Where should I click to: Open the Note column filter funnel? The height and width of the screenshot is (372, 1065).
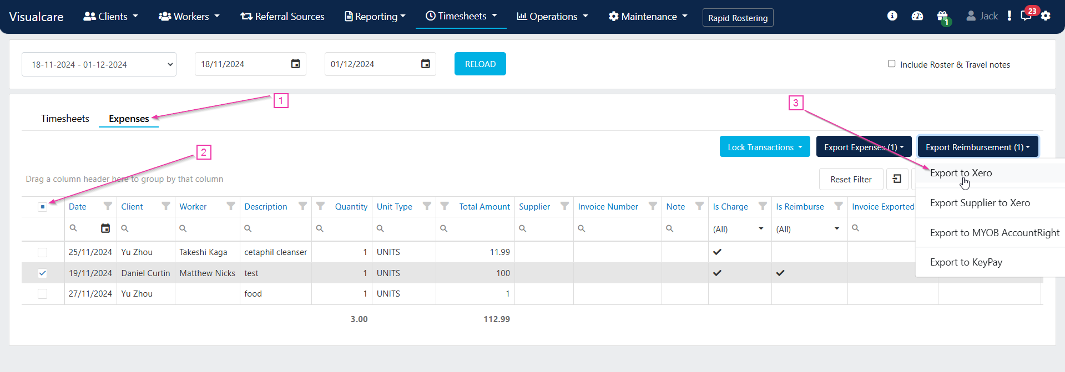click(x=699, y=206)
